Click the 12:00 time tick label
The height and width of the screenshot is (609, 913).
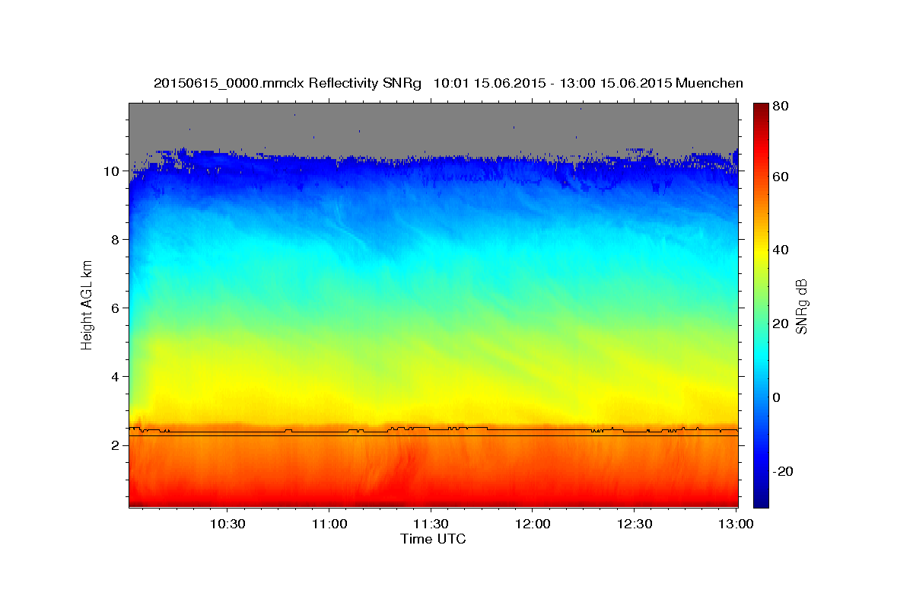tap(533, 524)
